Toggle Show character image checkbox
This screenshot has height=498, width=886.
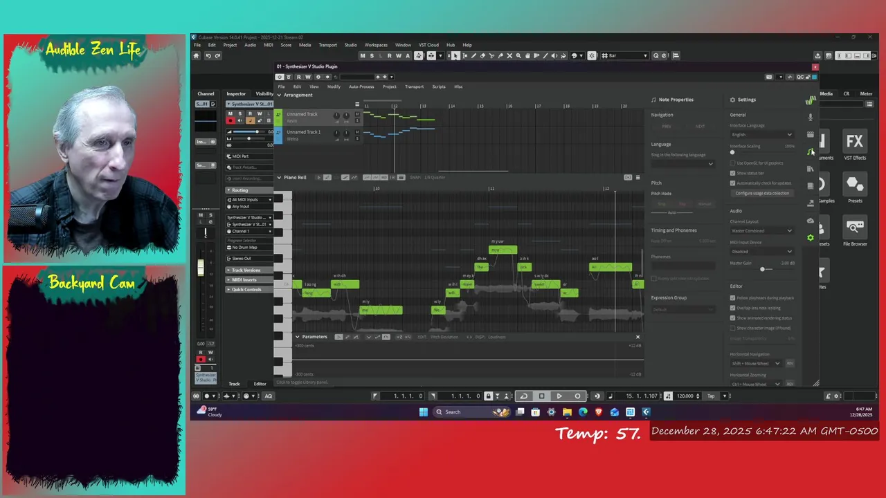(733, 328)
